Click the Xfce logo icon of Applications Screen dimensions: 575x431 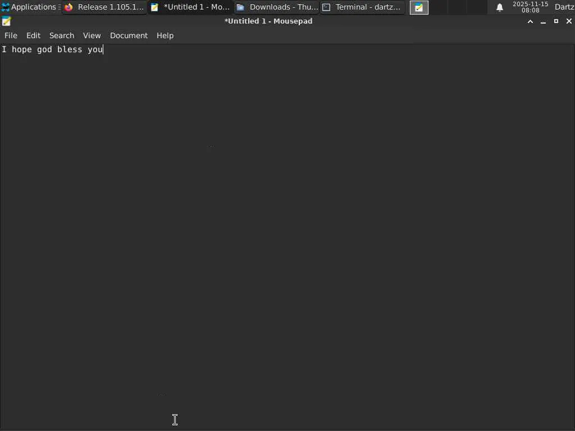pos(6,7)
